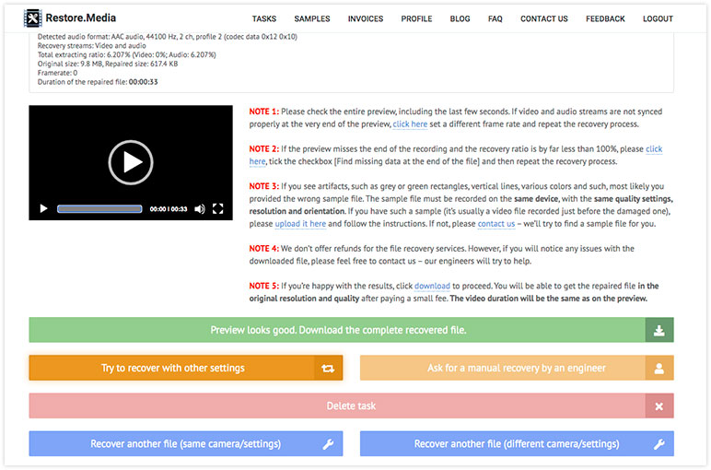Open the TASKS menu item

point(264,18)
